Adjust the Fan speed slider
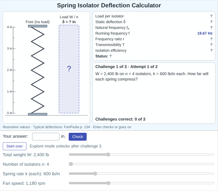The height and width of the screenshot is (191, 218). 141,183
